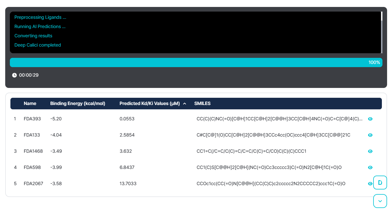Click the SMILES string of FDA1468
The image size is (392, 210).
click(x=251, y=151)
